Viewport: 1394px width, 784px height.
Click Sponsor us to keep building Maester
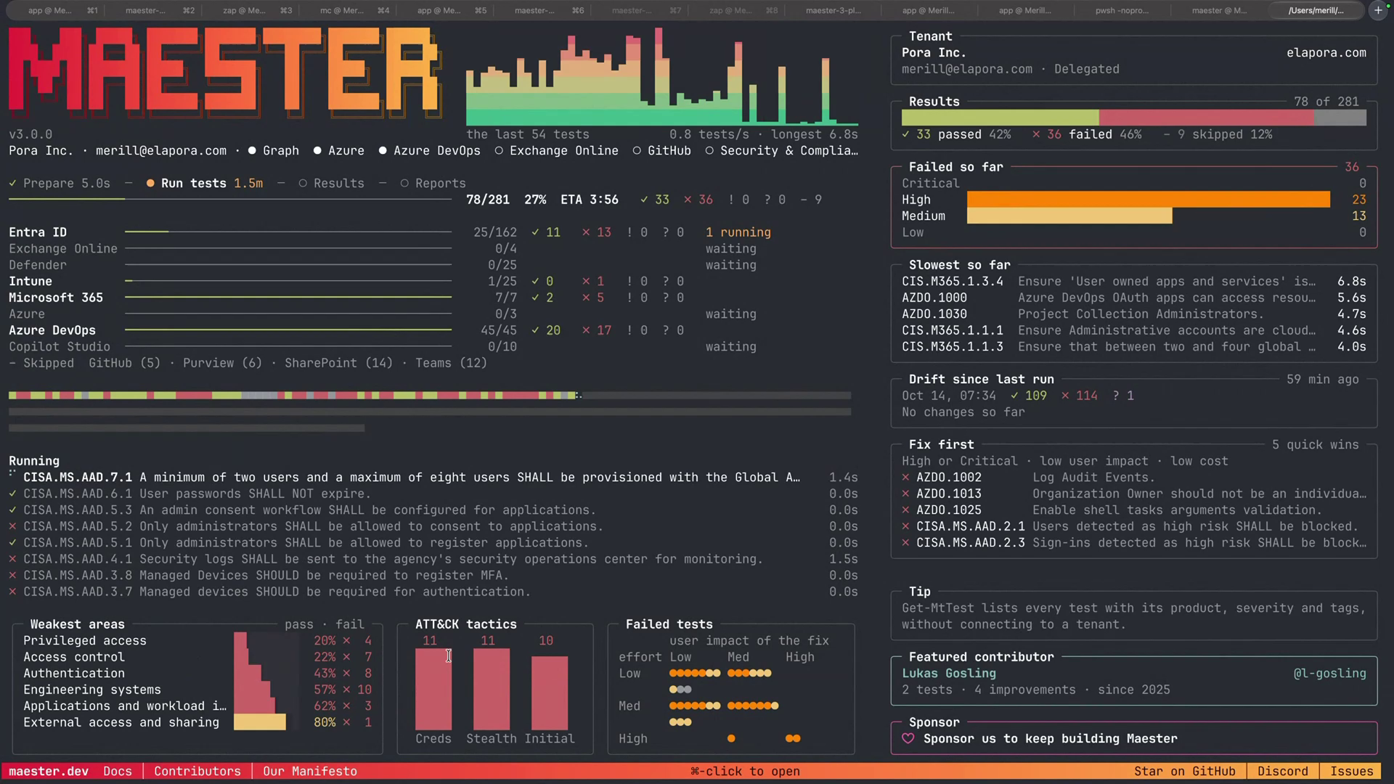(1051, 738)
